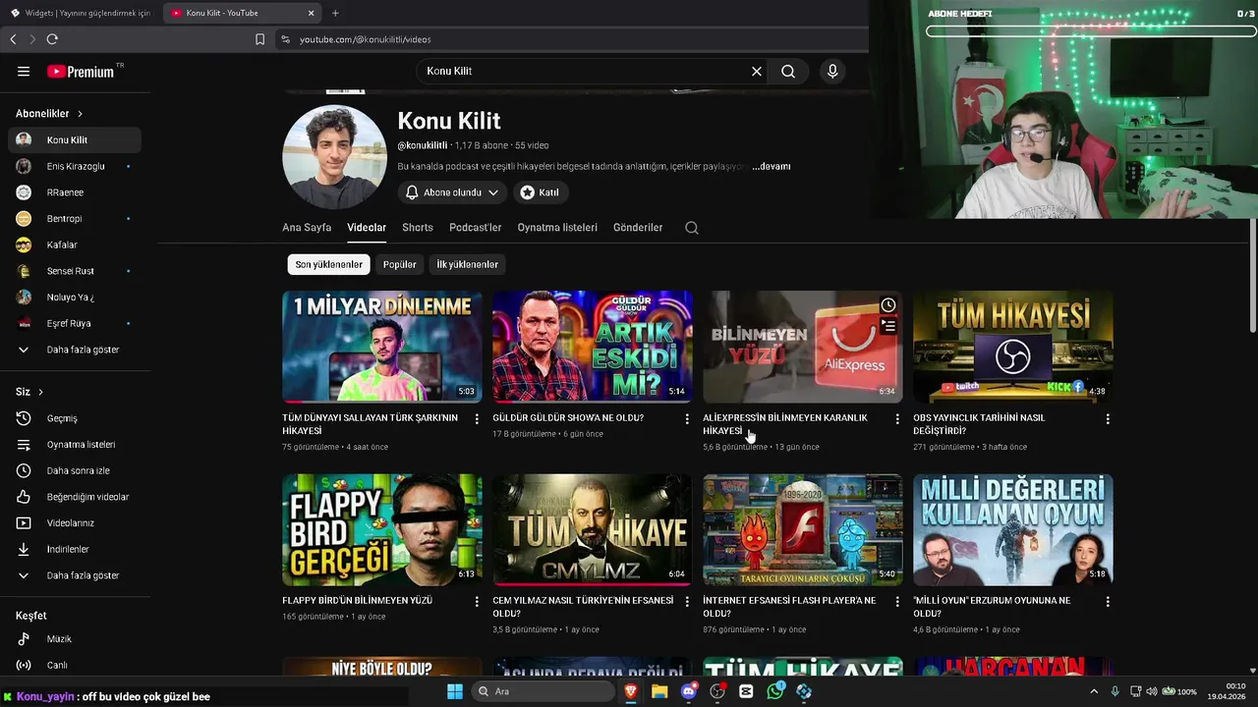Open options menu for FLAPPY BIRD video
The width and height of the screenshot is (1258, 707).
click(477, 602)
